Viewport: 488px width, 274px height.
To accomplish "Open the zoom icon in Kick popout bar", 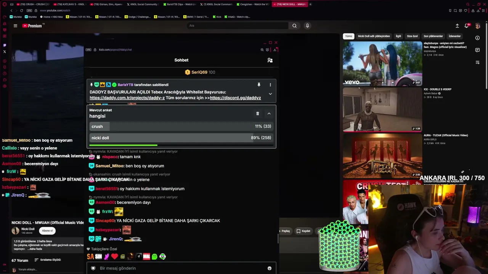I will pyautogui.click(x=262, y=49).
